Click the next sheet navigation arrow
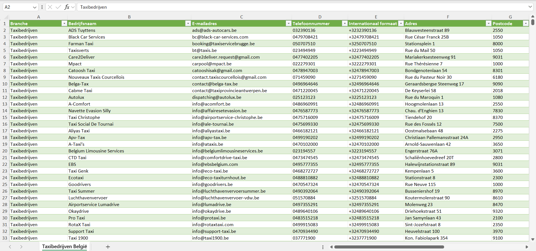The width and height of the screenshot is (536, 251). 21,247
